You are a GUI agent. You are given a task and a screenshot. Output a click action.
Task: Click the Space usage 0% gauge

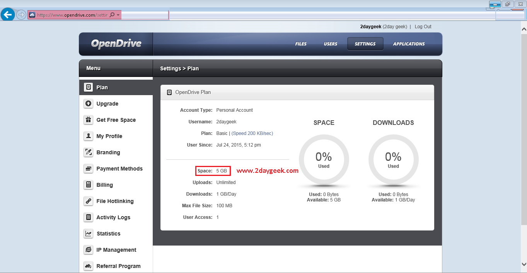coord(324,160)
